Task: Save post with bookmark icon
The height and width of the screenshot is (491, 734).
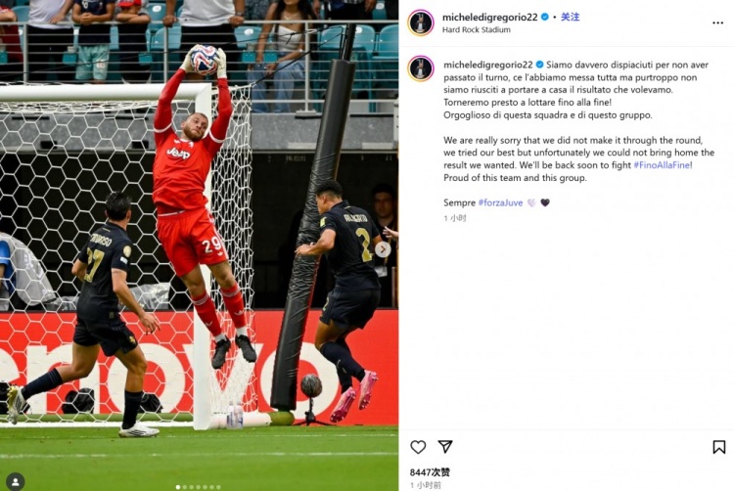Action: coord(719,447)
